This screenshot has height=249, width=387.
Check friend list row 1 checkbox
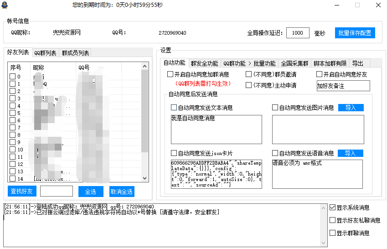coord(13,84)
